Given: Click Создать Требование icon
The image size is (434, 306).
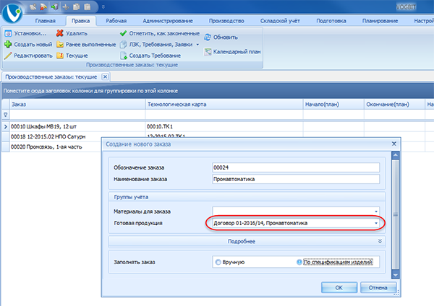Looking at the screenshot, I should point(123,56).
